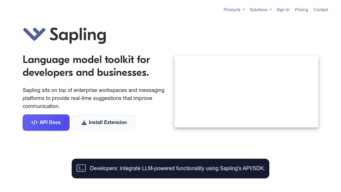341x192 pixels.
Task: Click the headline 'Language model toolkit'
Action: [86, 66]
